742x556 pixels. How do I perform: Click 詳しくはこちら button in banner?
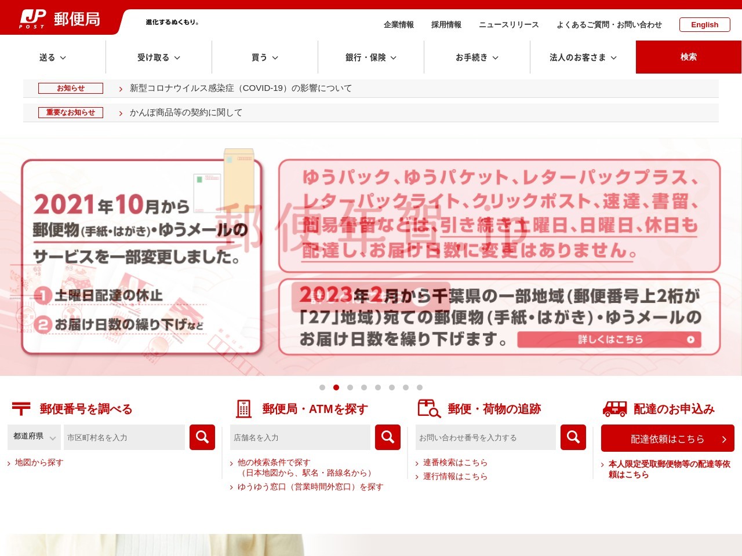[x=609, y=339]
